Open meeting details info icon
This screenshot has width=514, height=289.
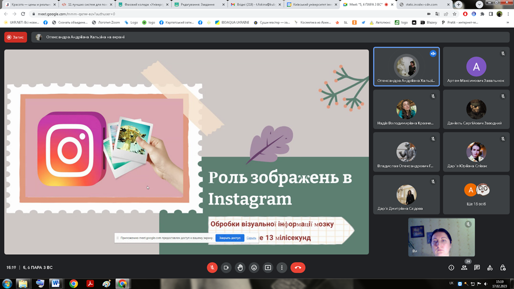[451, 268]
